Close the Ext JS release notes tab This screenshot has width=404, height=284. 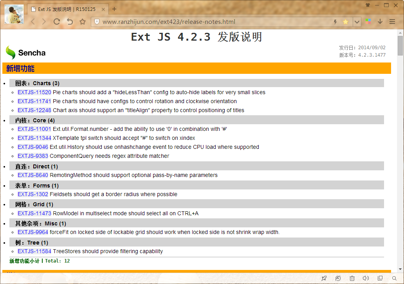tap(103, 9)
